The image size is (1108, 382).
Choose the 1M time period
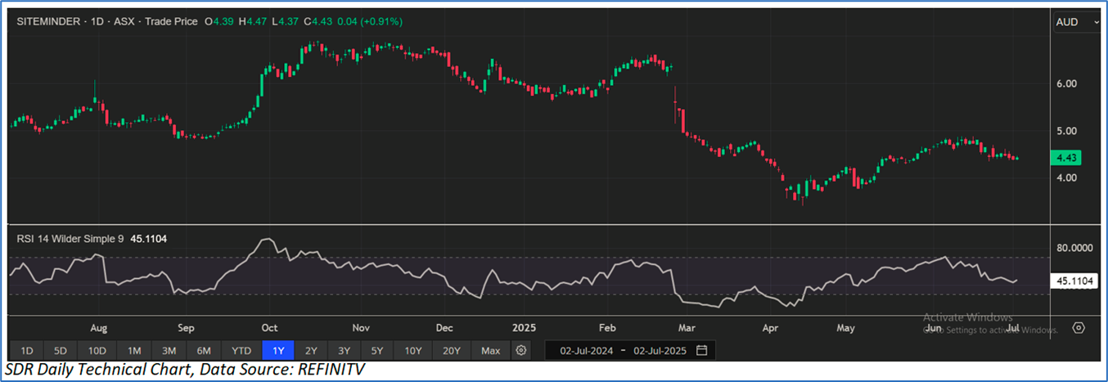[x=134, y=351]
